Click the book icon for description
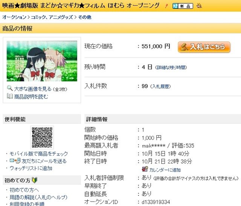Image resolution: width=241 pixels, height=206 pixels. 10,96
